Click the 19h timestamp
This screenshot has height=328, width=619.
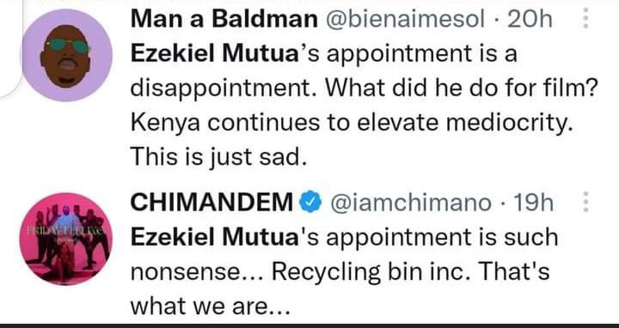click(x=533, y=203)
